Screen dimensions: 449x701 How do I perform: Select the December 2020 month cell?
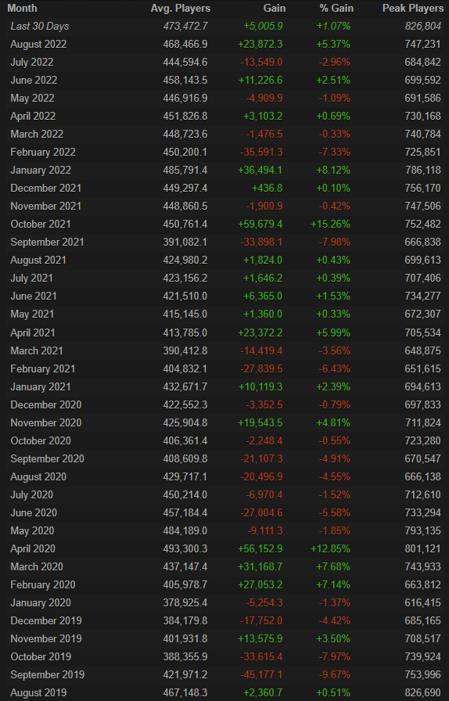[46, 404]
